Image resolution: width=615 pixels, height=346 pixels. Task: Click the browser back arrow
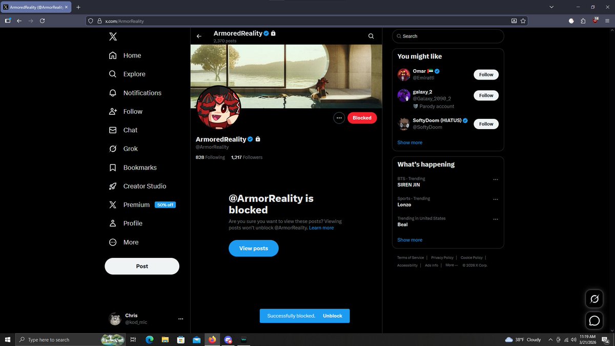pos(19,21)
